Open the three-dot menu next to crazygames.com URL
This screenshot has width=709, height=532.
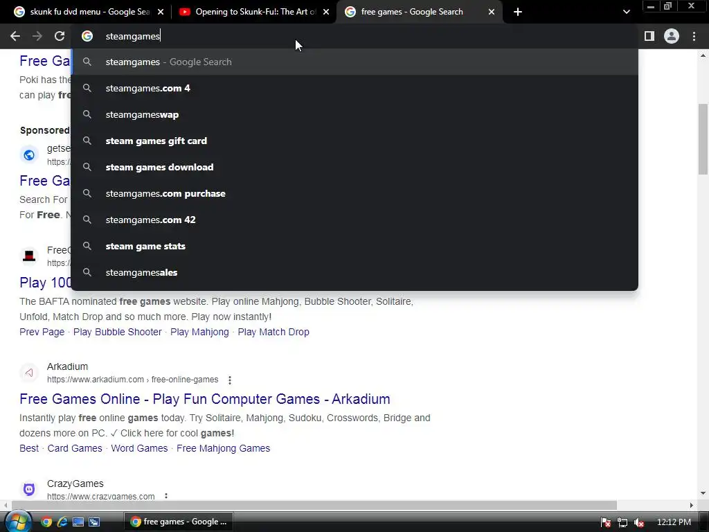166,496
